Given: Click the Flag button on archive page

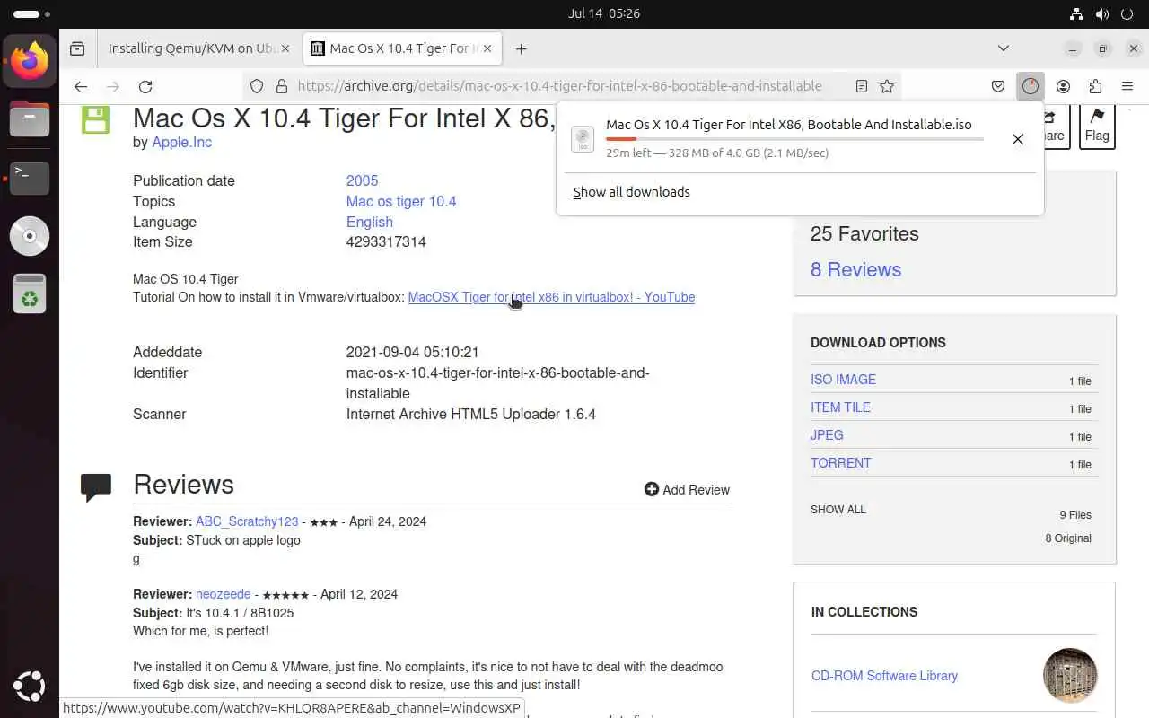Looking at the screenshot, I should (x=1097, y=126).
